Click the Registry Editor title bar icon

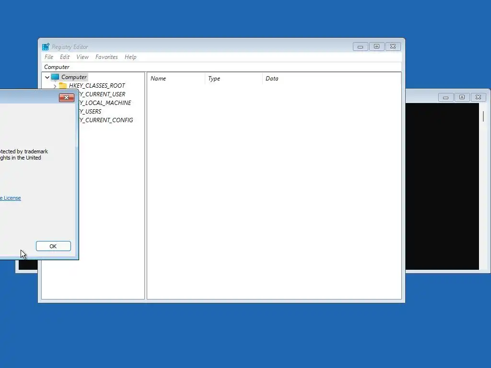point(46,46)
